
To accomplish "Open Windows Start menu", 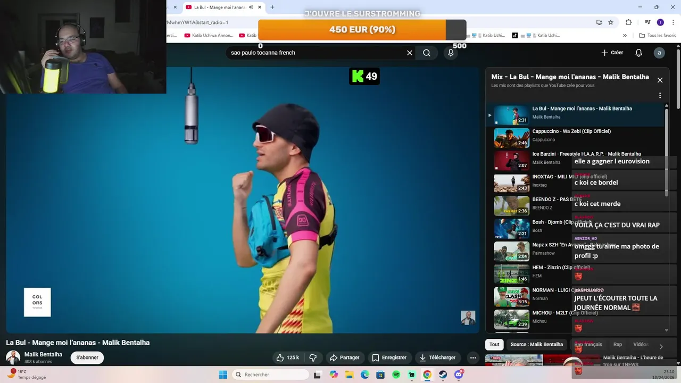I will (223, 374).
